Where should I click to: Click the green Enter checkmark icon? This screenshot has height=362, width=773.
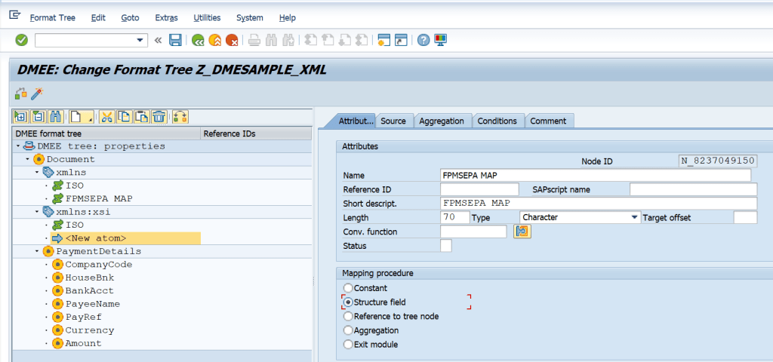[x=22, y=40]
